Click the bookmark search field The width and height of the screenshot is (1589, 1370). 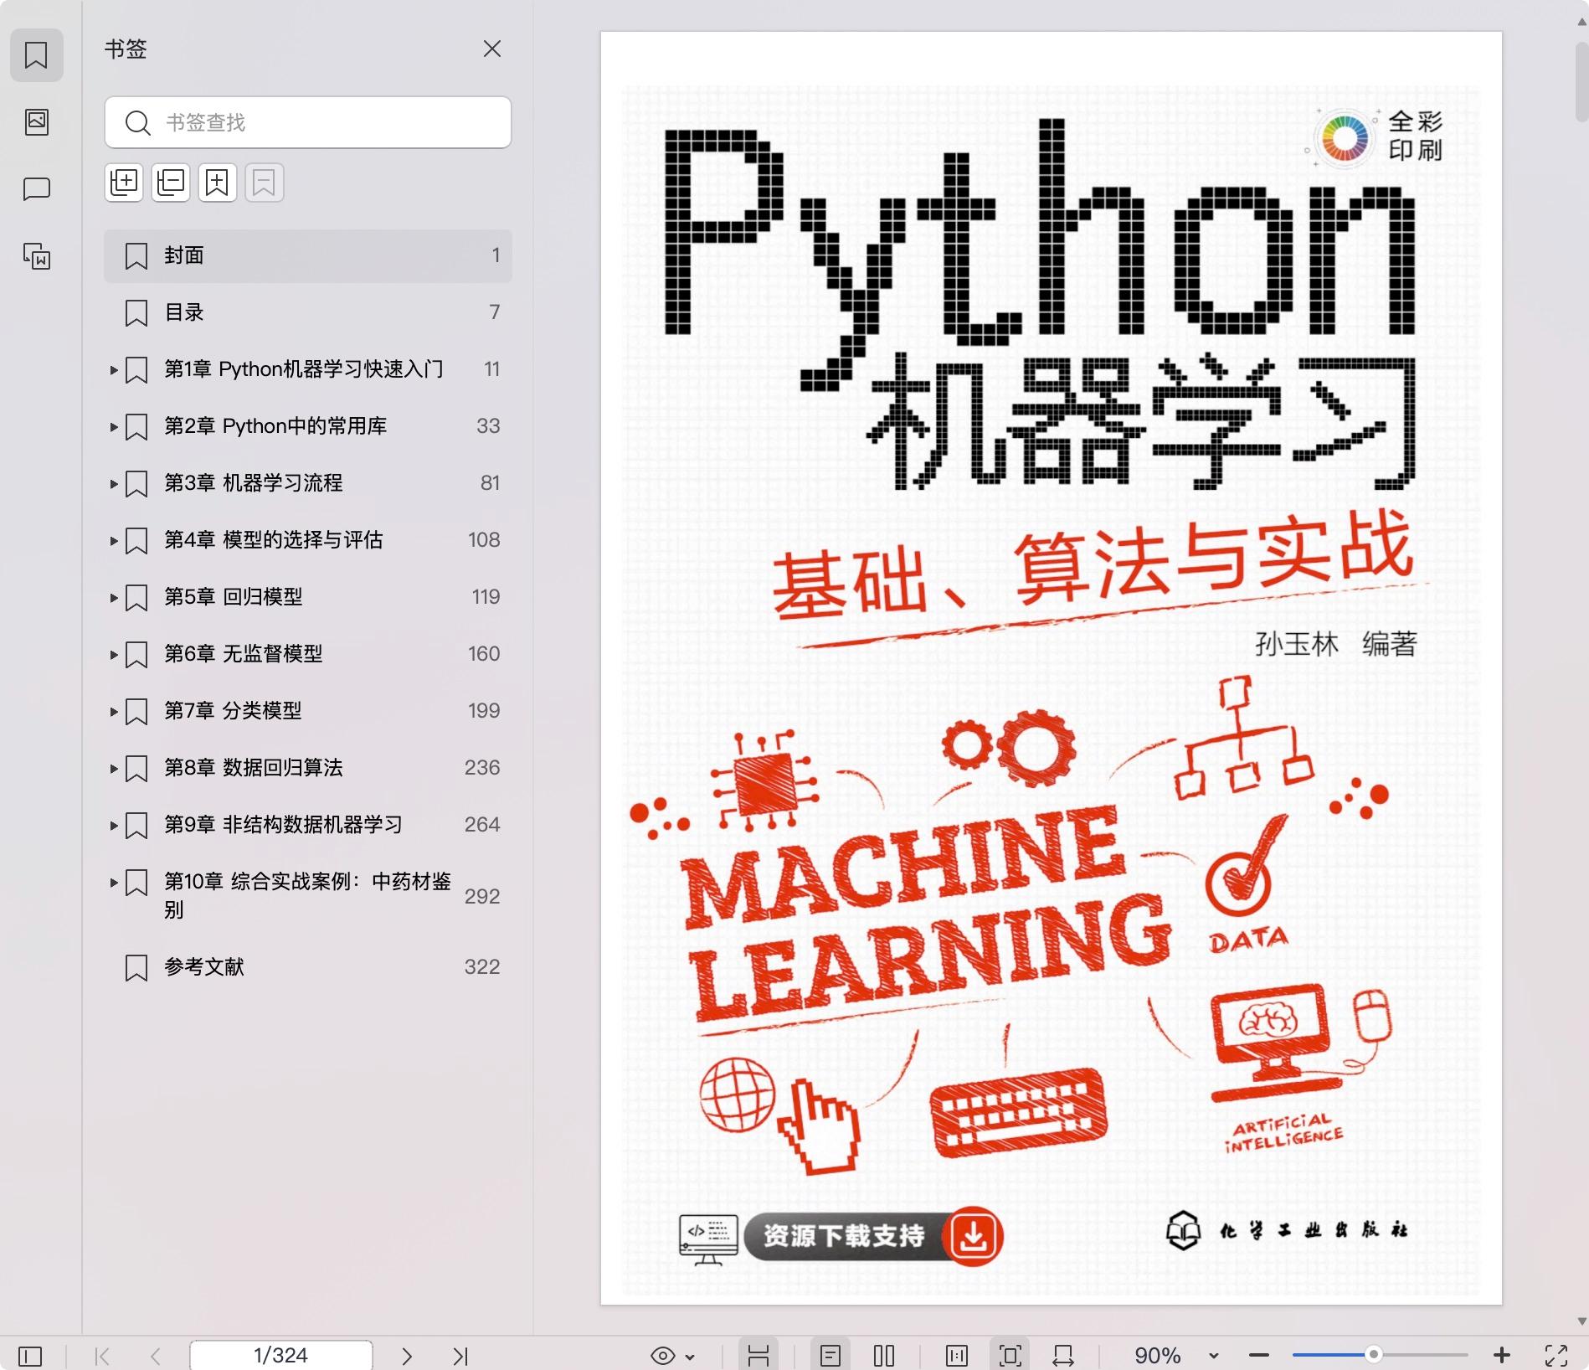pyautogui.click(x=308, y=122)
